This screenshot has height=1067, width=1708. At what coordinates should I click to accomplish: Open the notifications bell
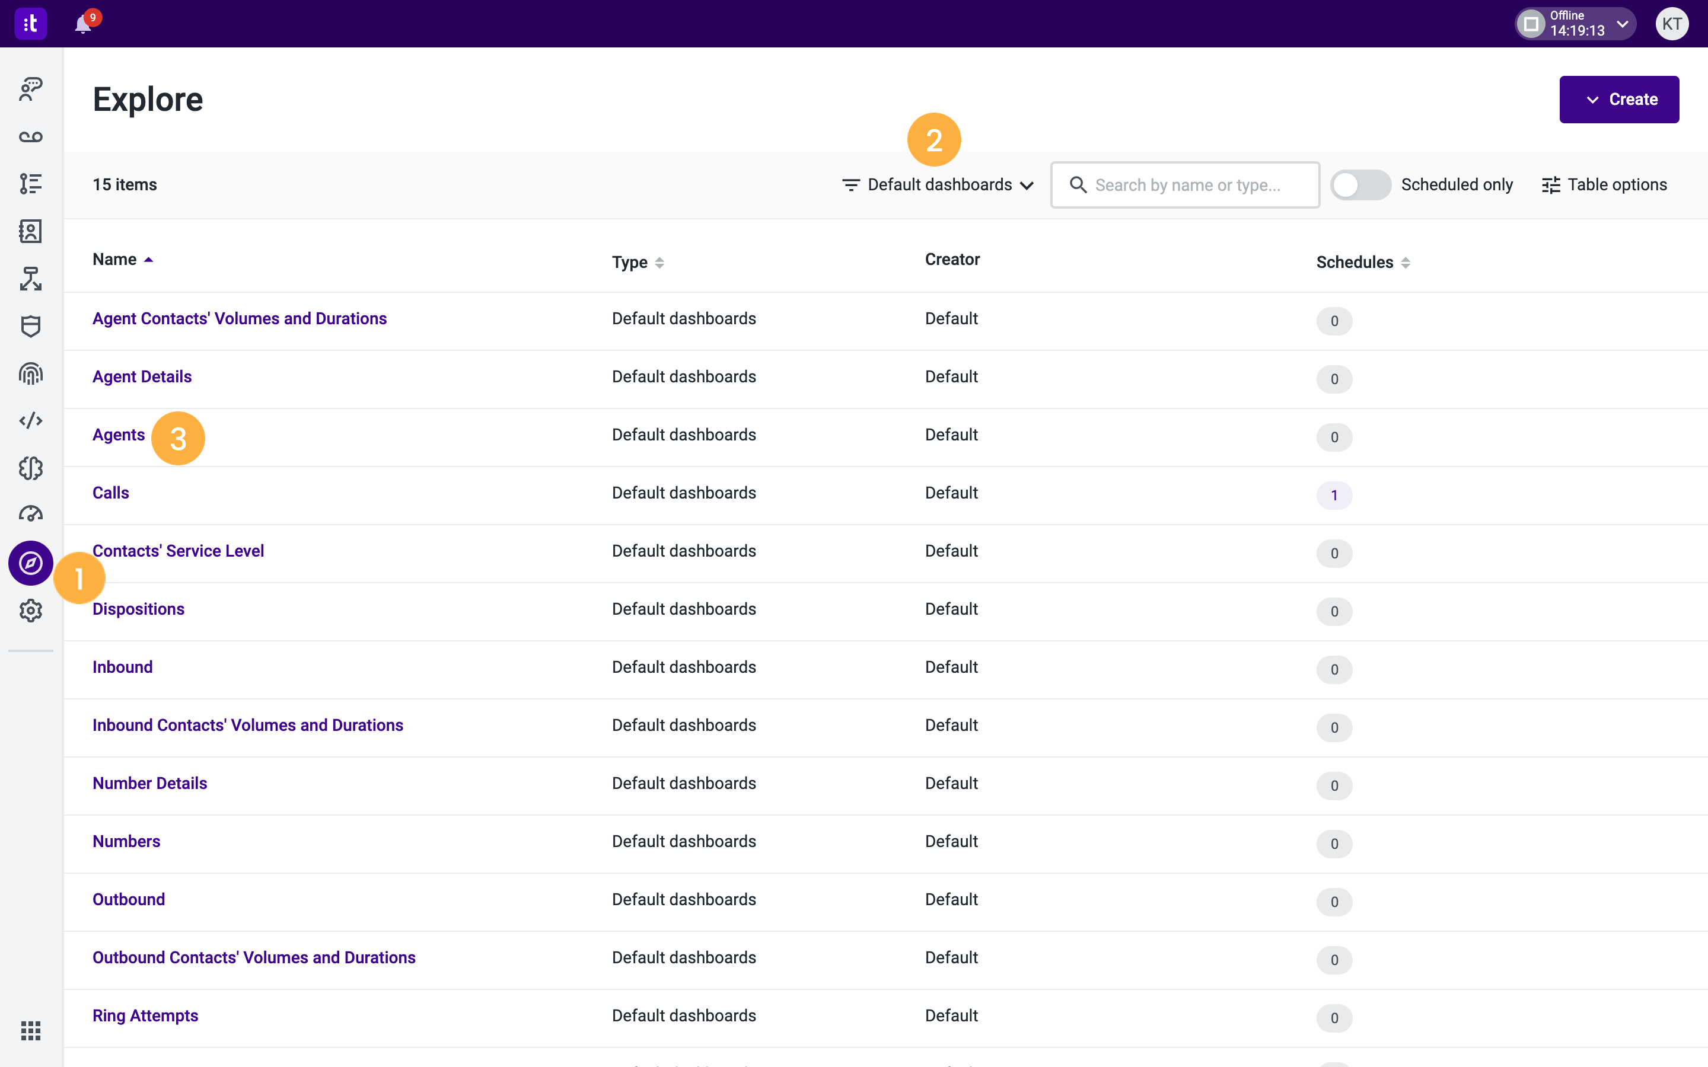pyautogui.click(x=82, y=23)
